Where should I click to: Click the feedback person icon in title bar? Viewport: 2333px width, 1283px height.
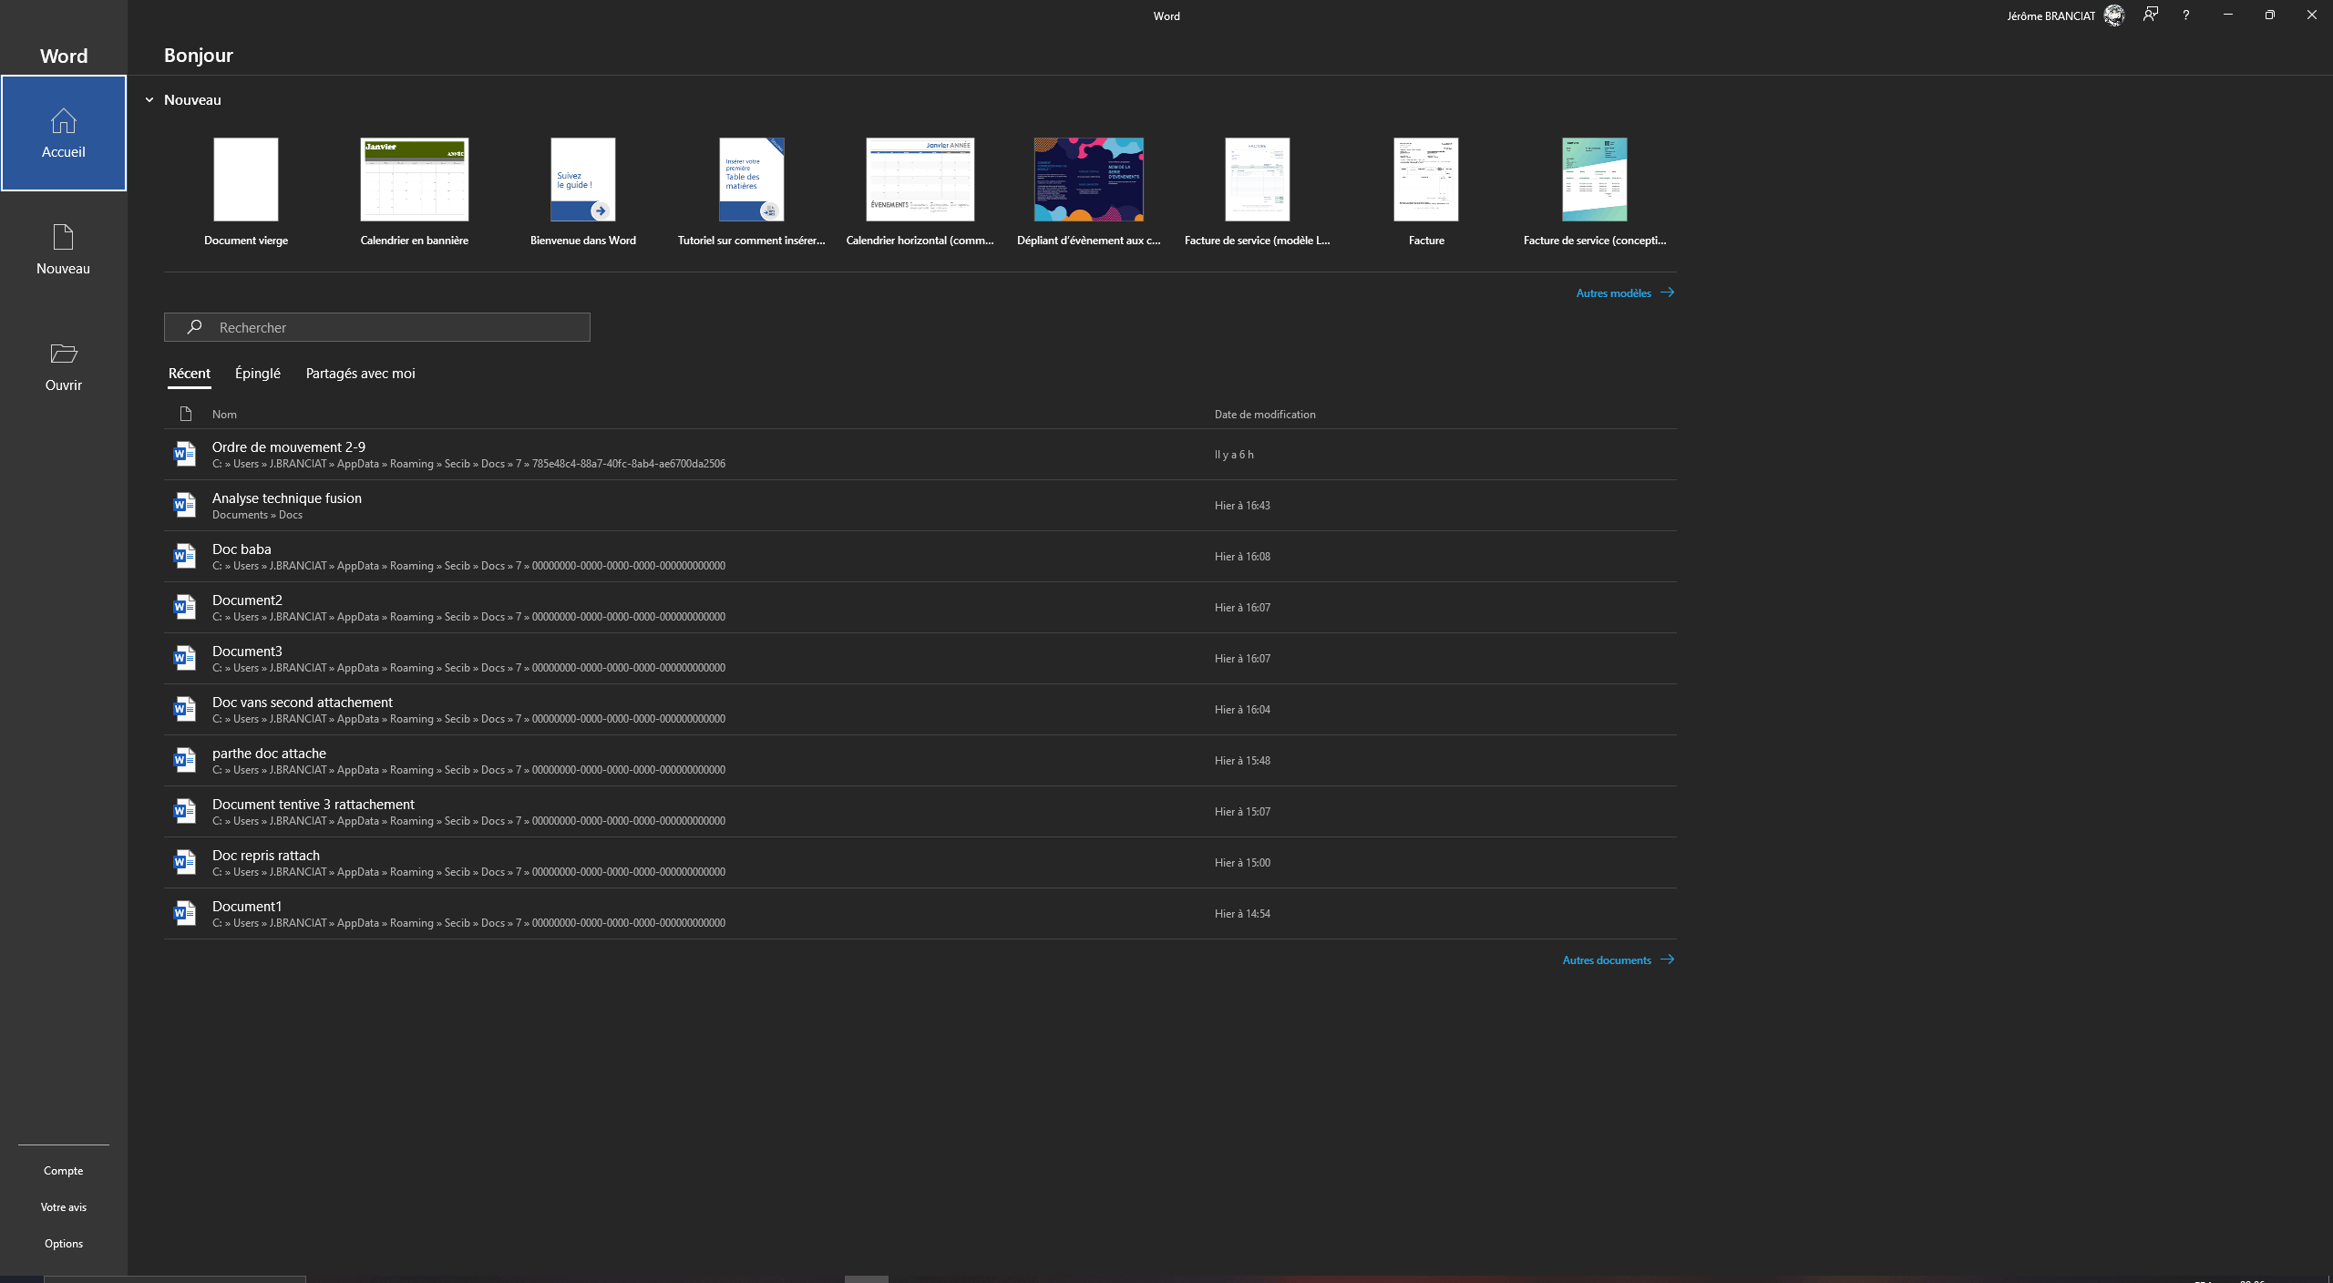point(2151,15)
